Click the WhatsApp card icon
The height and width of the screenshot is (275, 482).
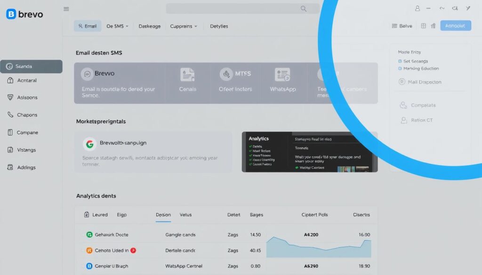(282, 75)
